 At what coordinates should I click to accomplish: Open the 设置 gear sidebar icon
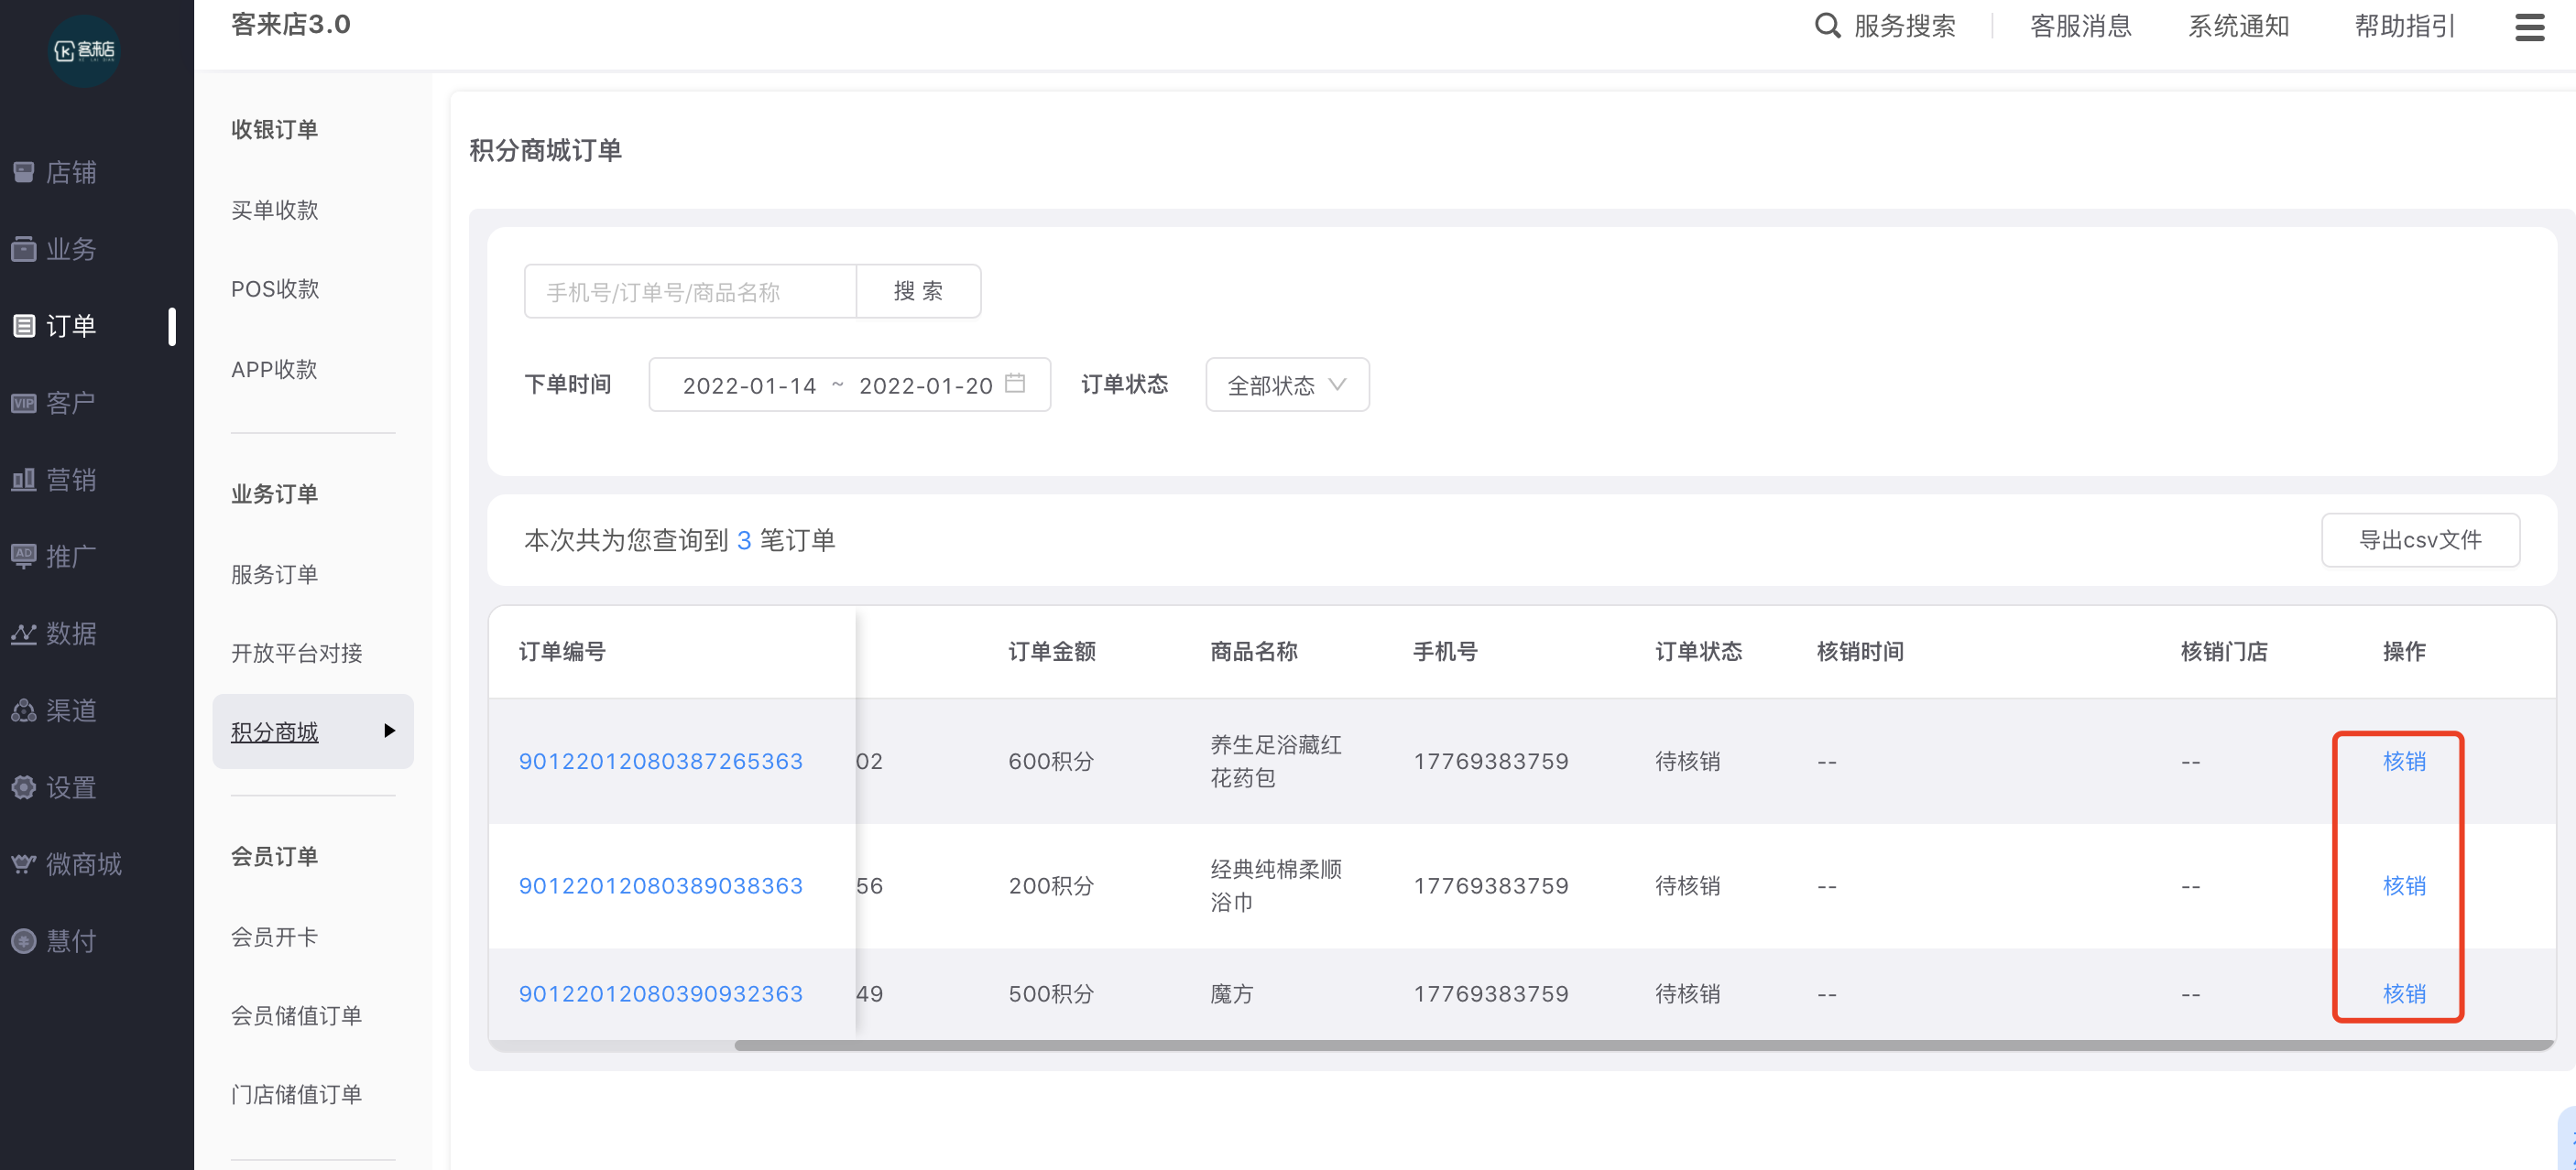(24, 787)
